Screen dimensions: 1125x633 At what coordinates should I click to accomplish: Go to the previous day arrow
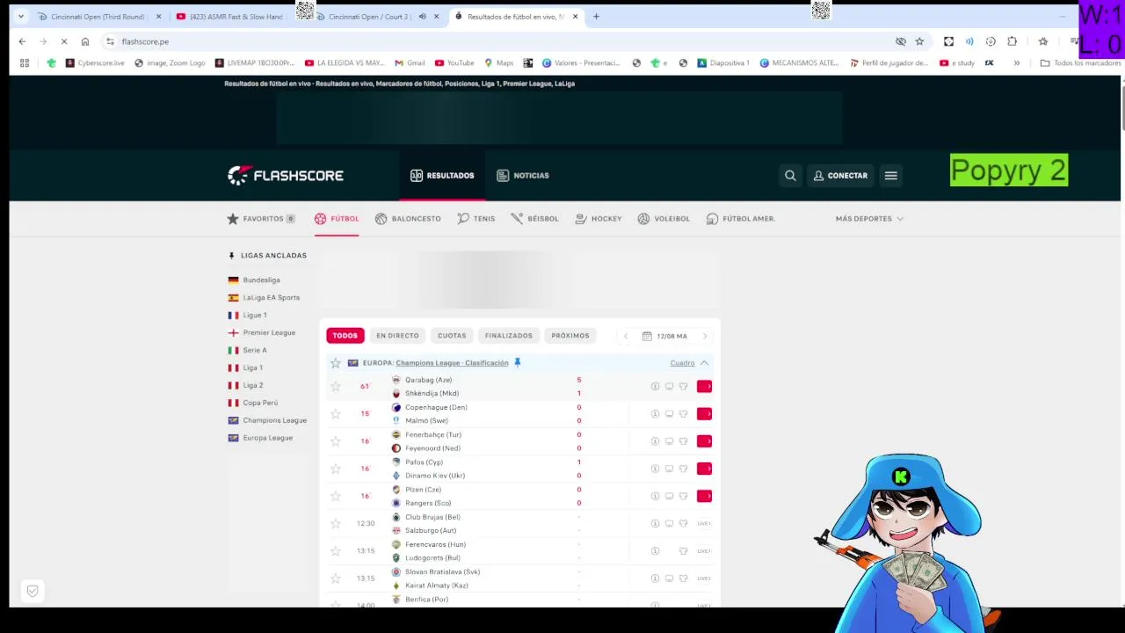coord(626,336)
